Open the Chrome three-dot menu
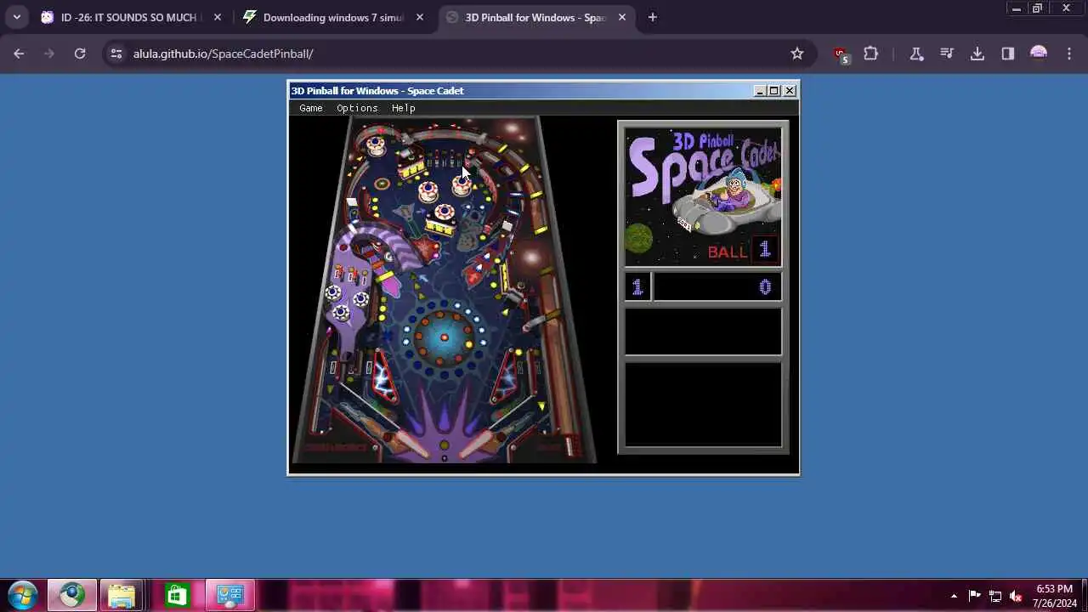The width and height of the screenshot is (1088, 612). 1068,54
